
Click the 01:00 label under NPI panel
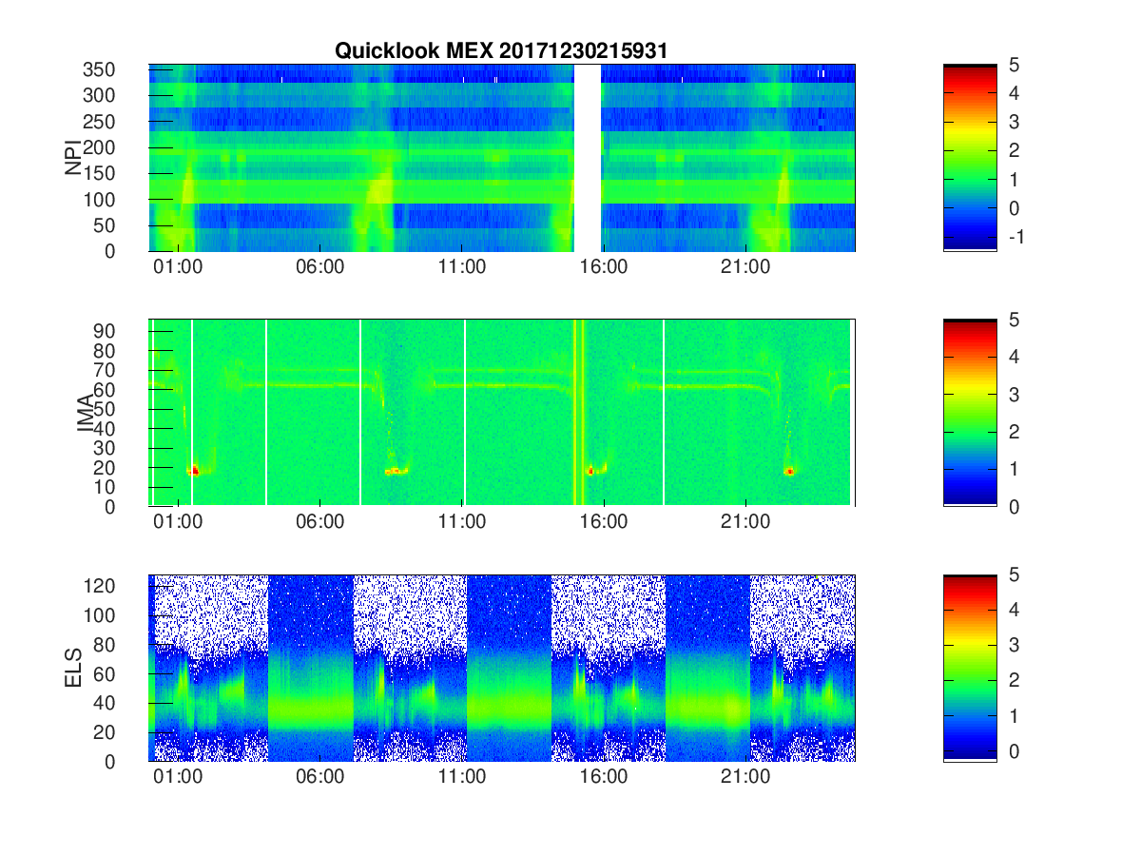point(178,267)
